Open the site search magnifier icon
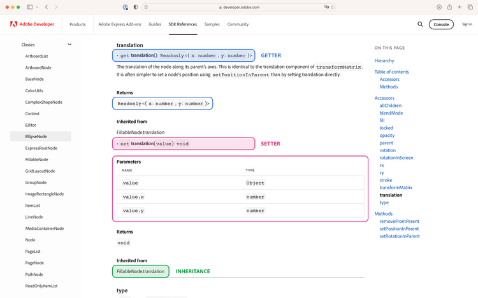Viewport: 478px width, 298px height. pos(420,24)
